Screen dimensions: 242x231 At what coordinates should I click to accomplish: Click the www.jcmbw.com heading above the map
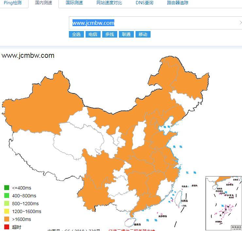(x=28, y=56)
